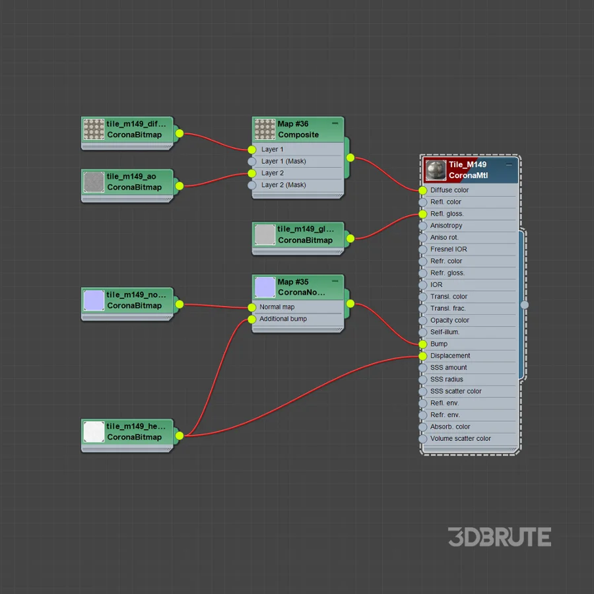
Task: Click the Layer 2 (Mask) input socket
Action: (252, 185)
